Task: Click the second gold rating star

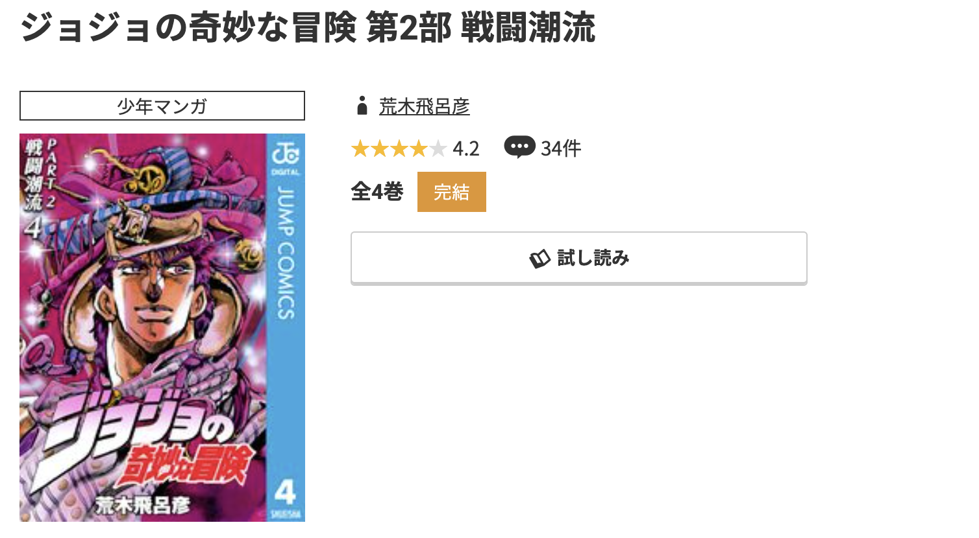Action: 380,149
